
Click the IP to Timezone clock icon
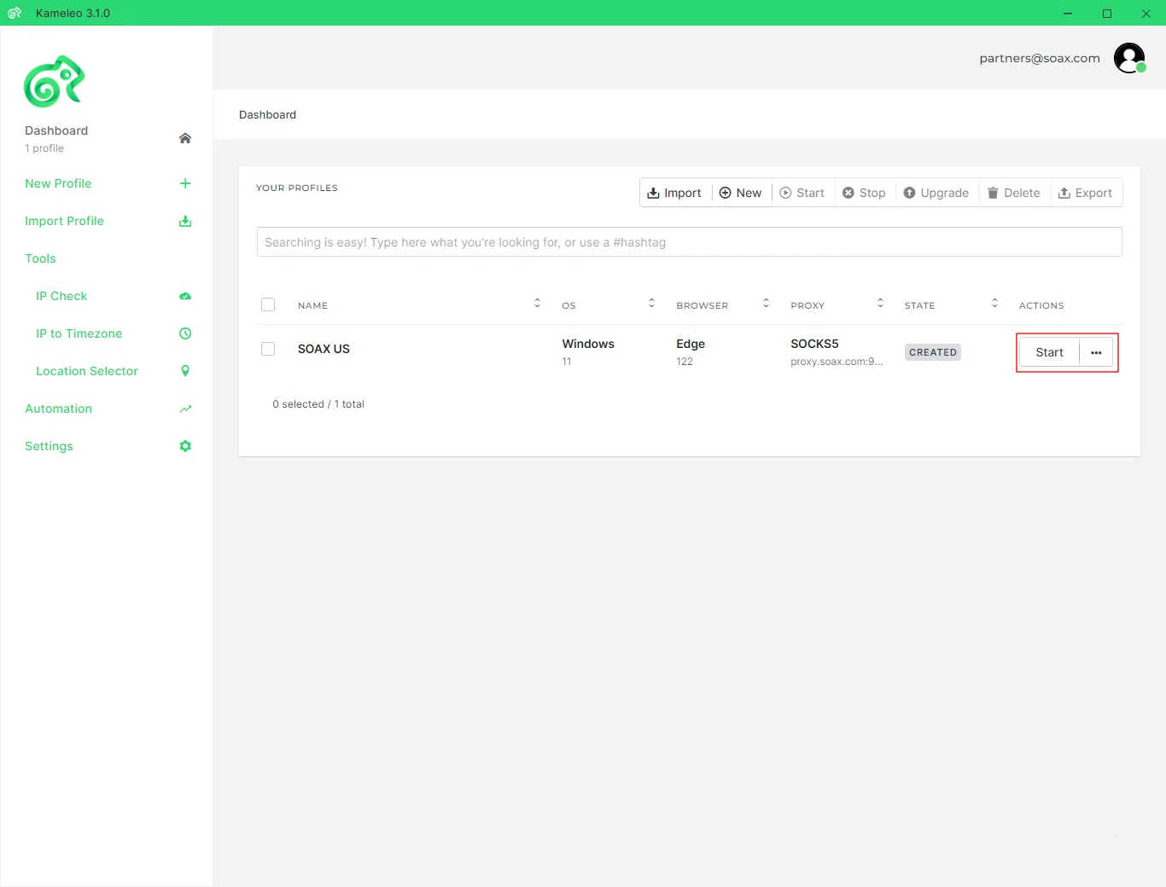pos(185,333)
